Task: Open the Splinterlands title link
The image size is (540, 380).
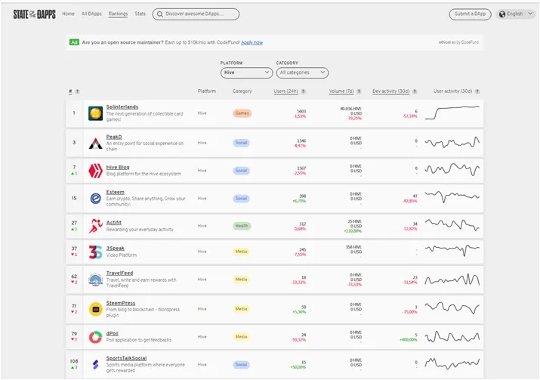Action: (x=122, y=107)
